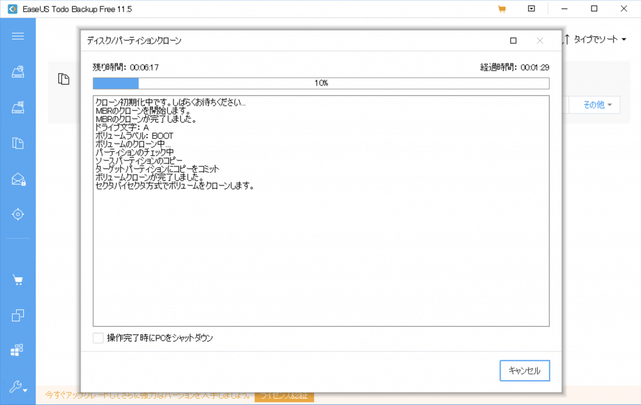
Task: Enable 操作完了時にPCをシャットダウン checkbox
Action: pyautogui.click(x=98, y=338)
